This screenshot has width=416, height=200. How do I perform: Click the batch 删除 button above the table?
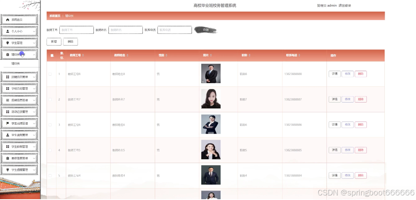pos(70,42)
